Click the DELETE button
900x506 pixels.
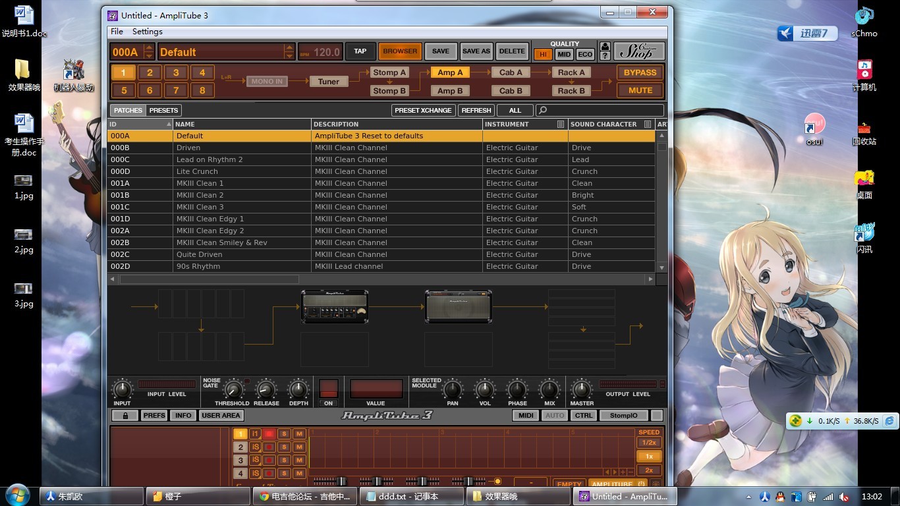coord(512,51)
